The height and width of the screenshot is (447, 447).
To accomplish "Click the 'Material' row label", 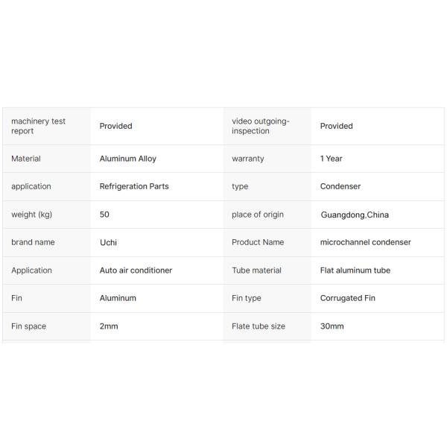I will coord(26,159).
